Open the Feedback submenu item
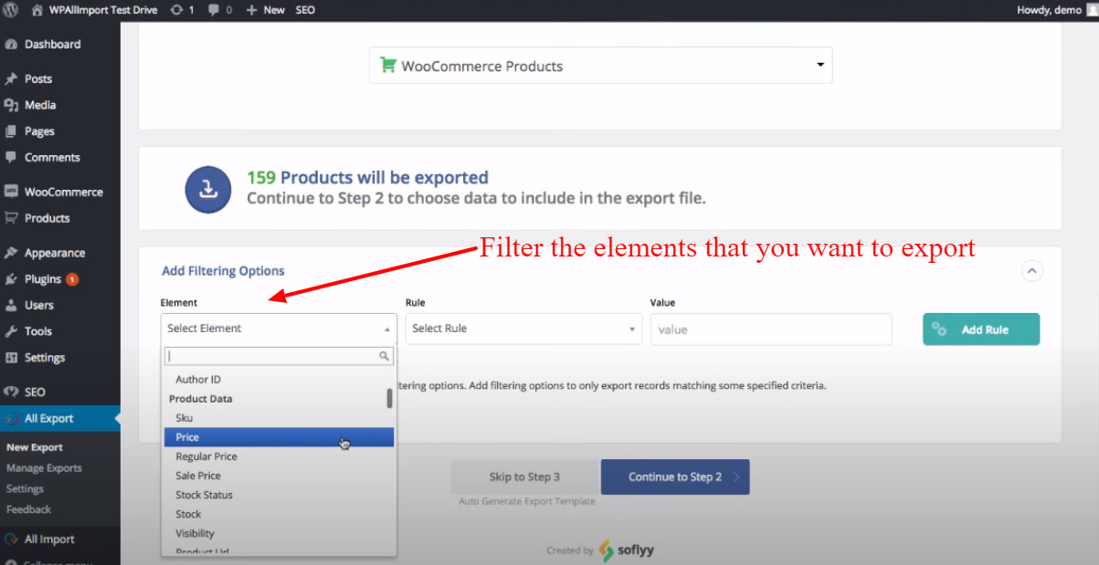Screen dimensions: 1099x565 pyautogui.click(x=28, y=509)
